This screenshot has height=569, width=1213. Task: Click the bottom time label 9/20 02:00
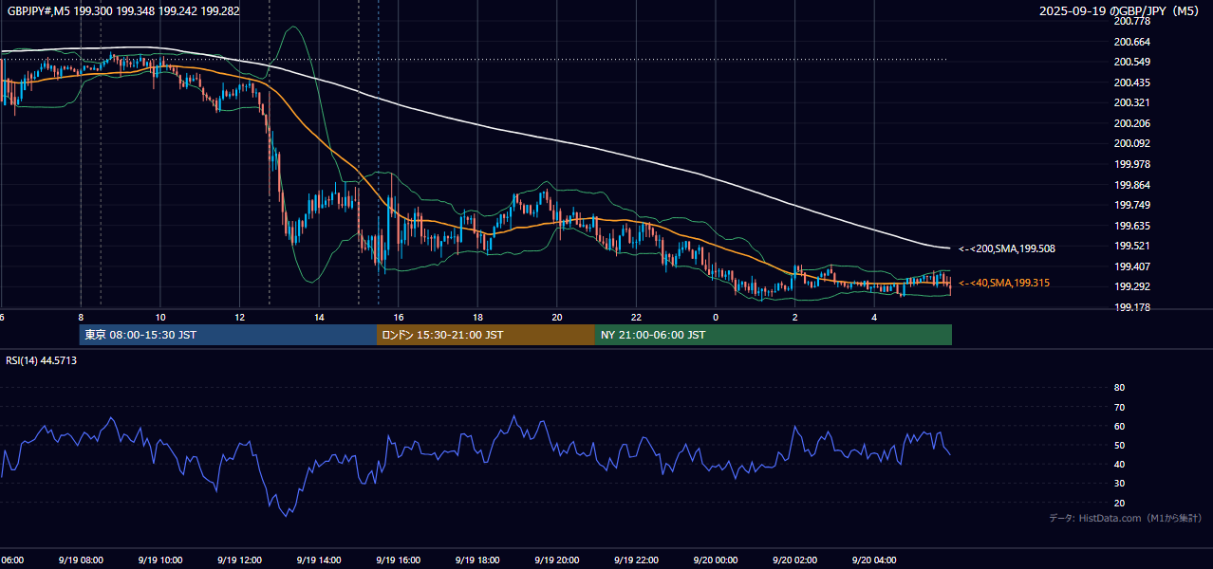click(x=794, y=560)
